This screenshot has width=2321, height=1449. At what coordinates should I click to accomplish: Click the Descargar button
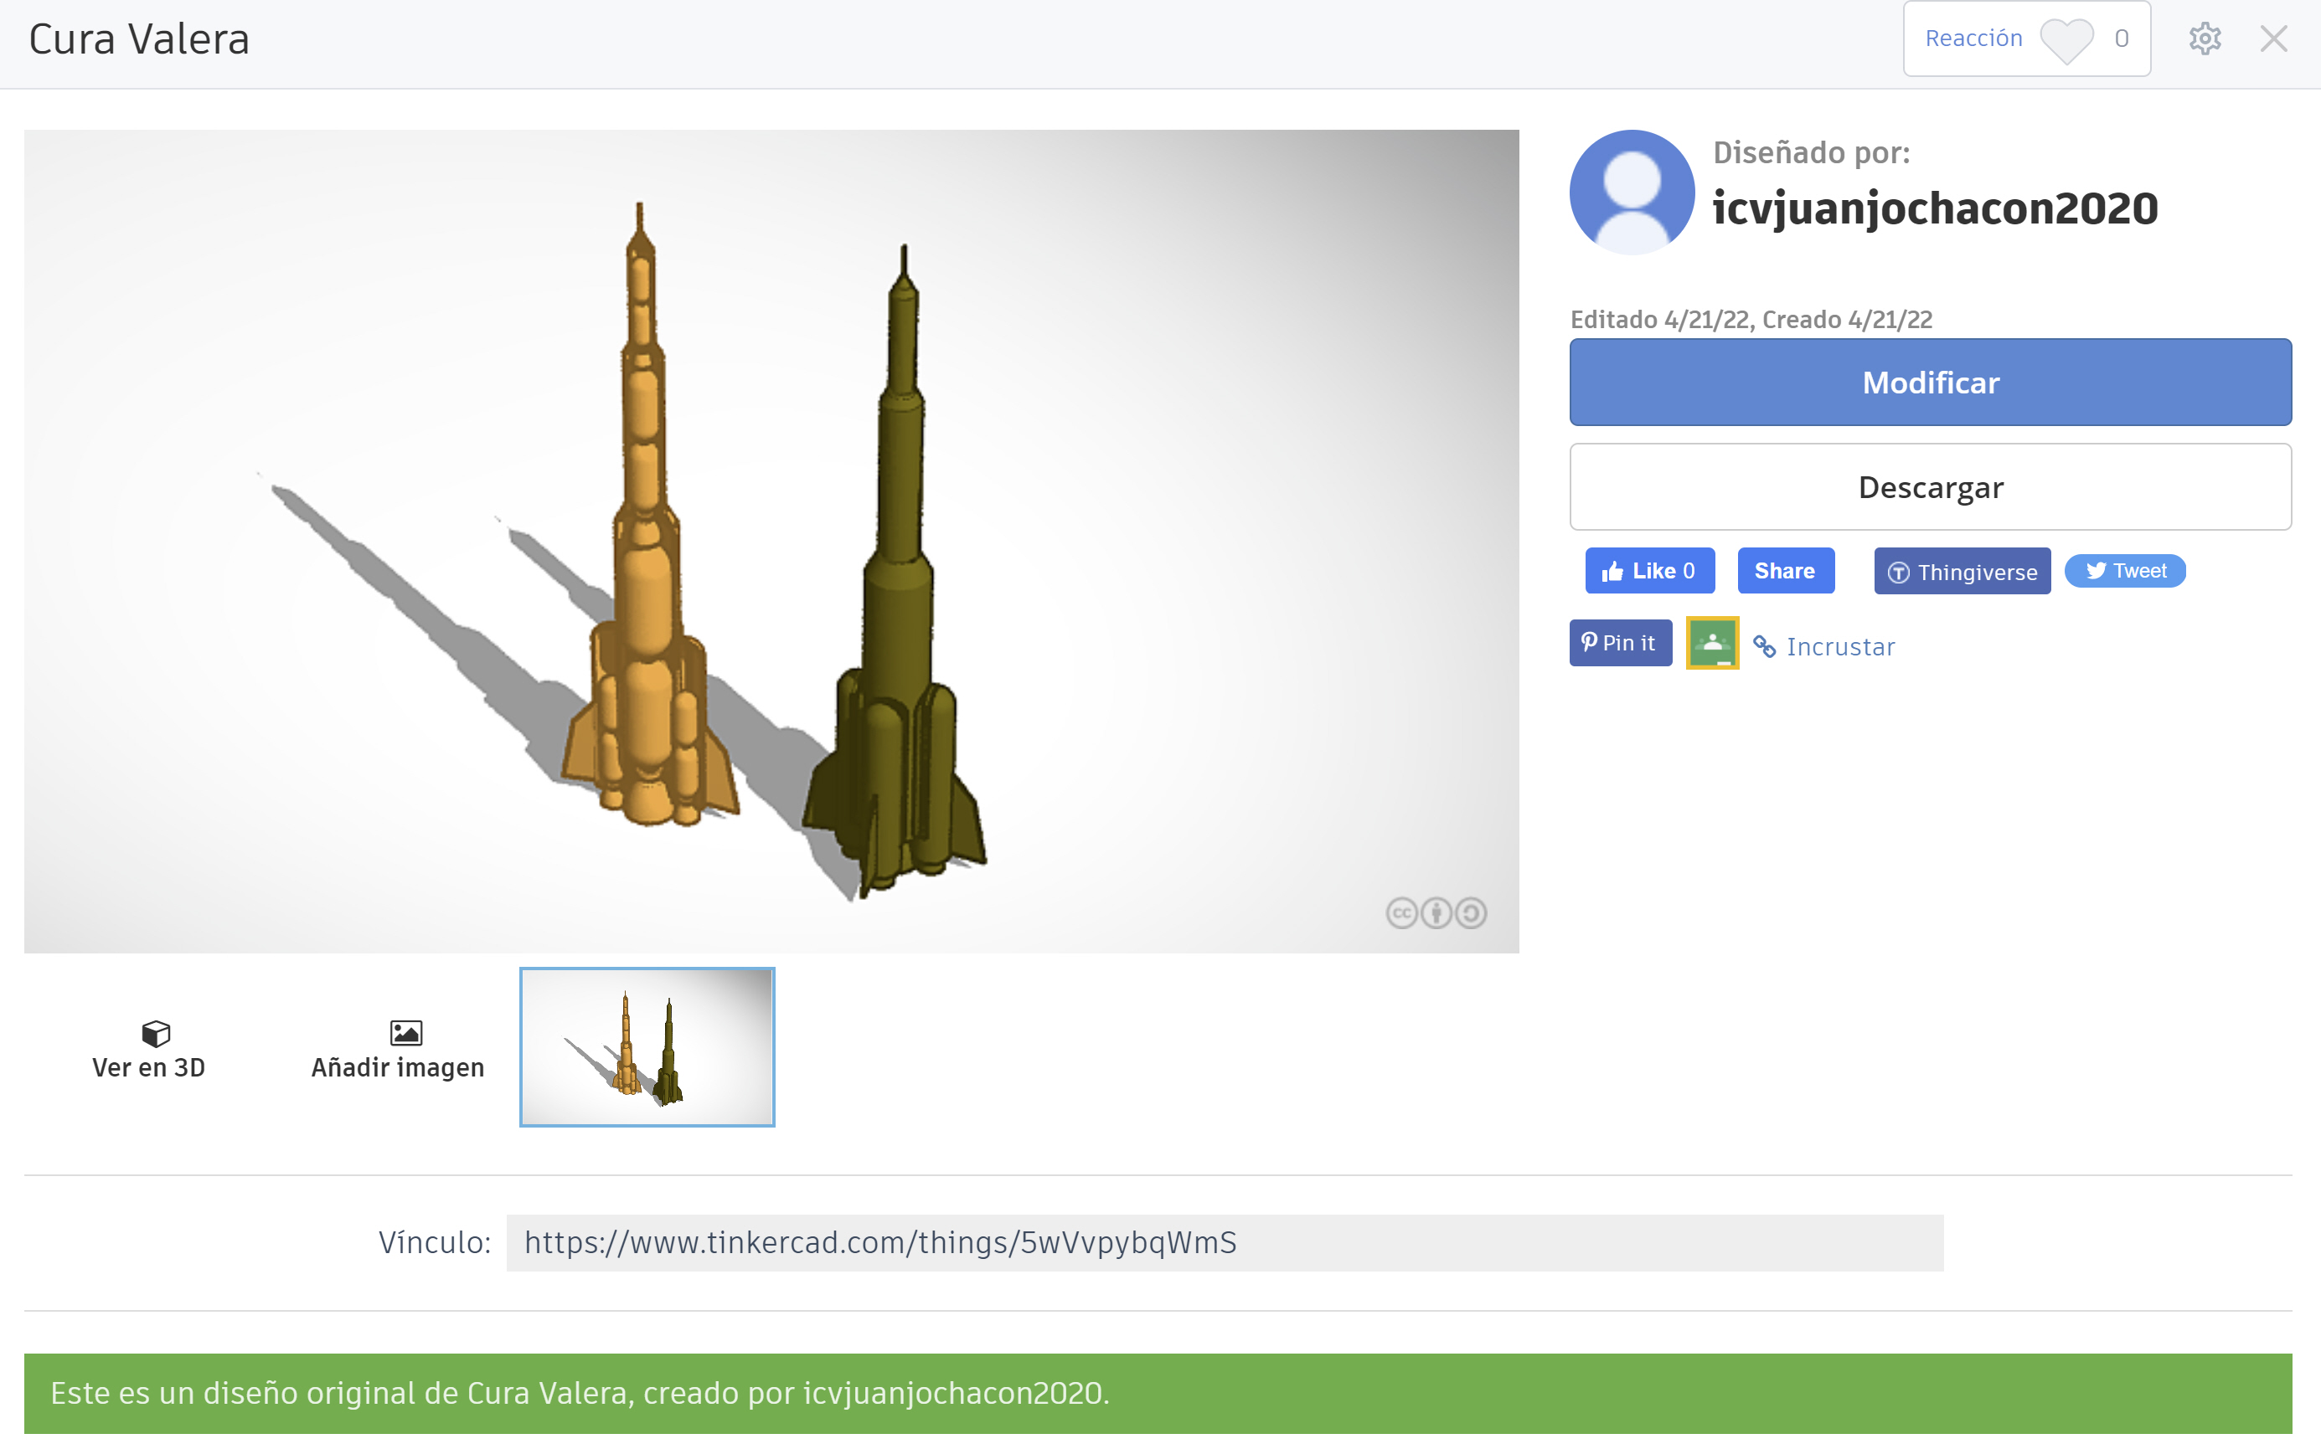pos(1930,487)
